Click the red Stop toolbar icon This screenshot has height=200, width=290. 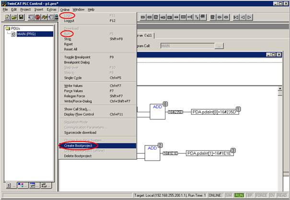pyautogui.click(x=37, y=17)
